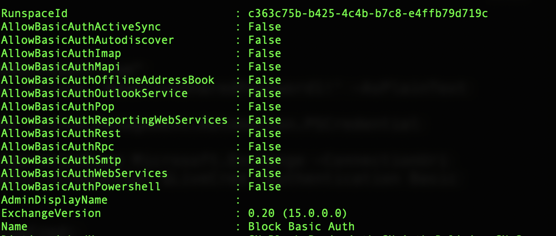Click False value beside AllowBasicAuthAutodiscover

click(265, 40)
